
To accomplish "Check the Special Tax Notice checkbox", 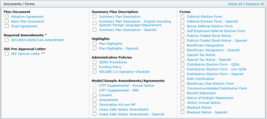I will [183, 55].
